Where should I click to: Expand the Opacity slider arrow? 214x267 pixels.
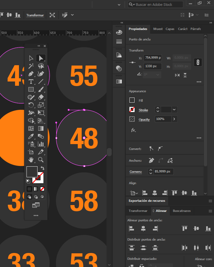coord(174,119)
